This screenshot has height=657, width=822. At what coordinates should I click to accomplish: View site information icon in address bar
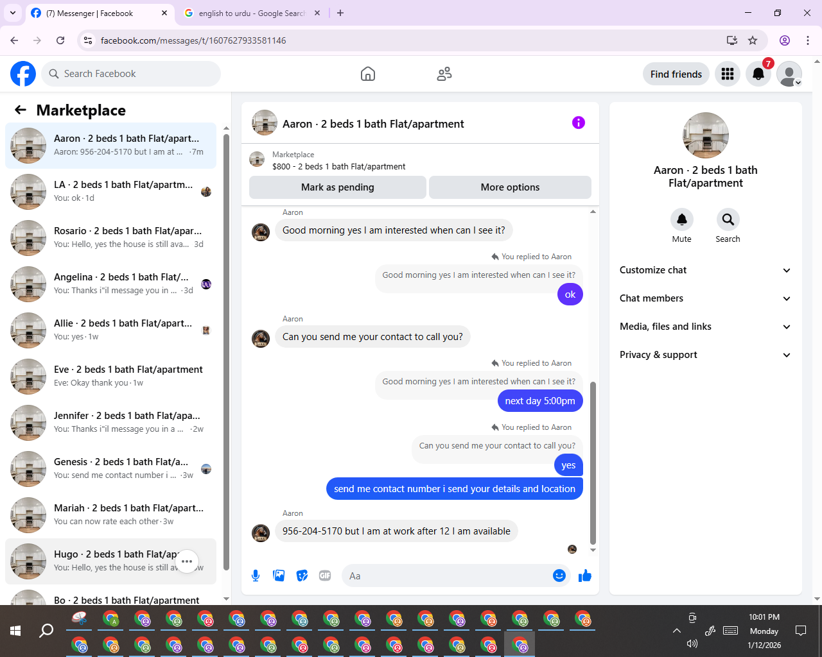tap(88, 40)
